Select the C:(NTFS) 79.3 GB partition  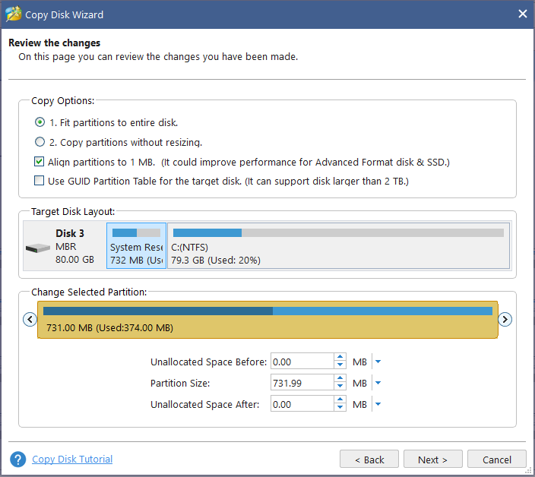click(339, 246)
